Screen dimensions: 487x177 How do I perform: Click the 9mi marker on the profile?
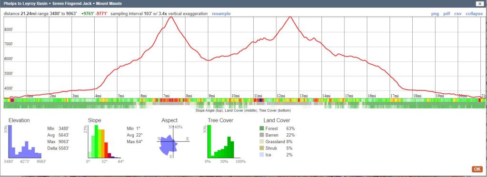coord(211,96)
